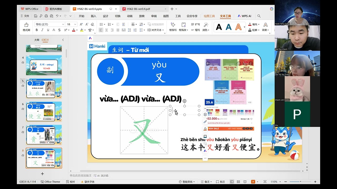Open the 开始 (Home) ribbon tab
The height and width of the screenshot is (189, 337).
pos(82,16)
